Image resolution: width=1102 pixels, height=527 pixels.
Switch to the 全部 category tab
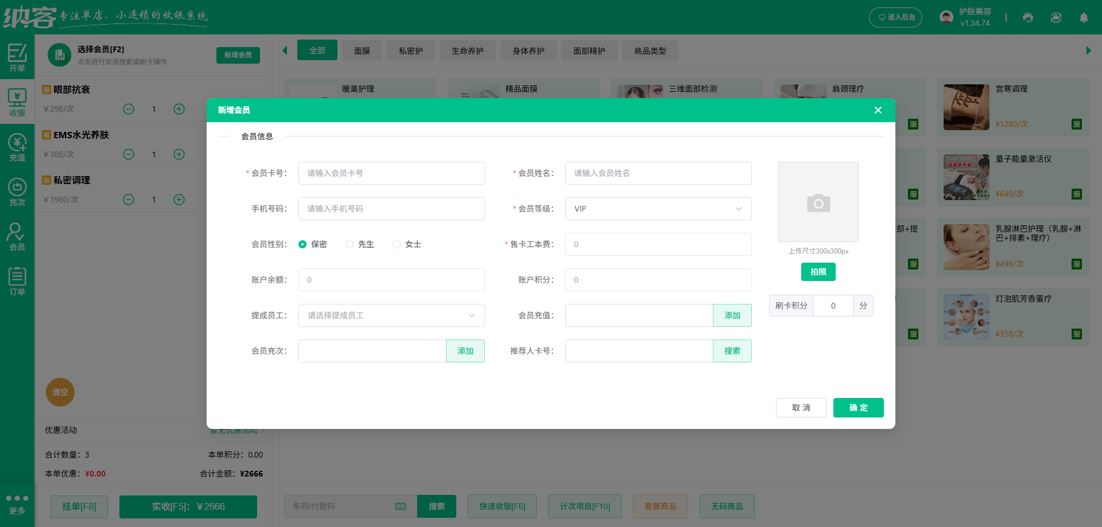tap(317, 50)
